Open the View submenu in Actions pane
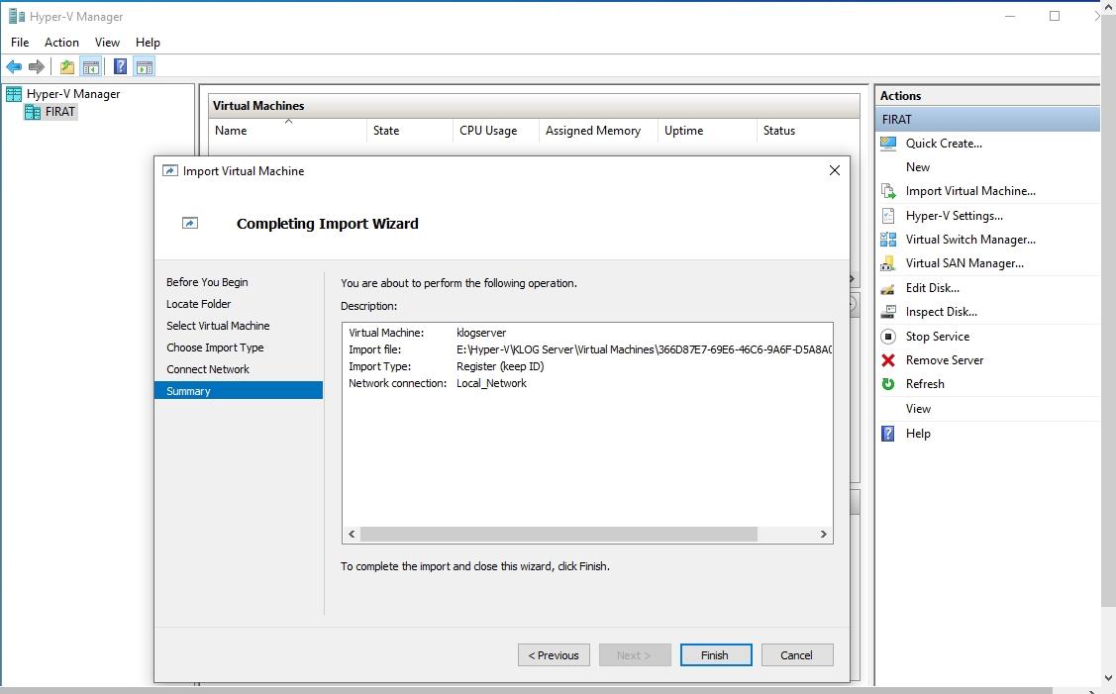The width and height of the screenshot is (1116, 694). [x=918, y=409]
